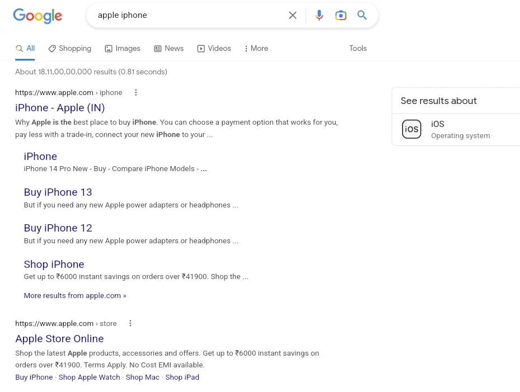The height and width of the screenshot is (392, 520).
Task: Open three-dot menu for apple.com iphone result
Action: [x=135, y=92]
